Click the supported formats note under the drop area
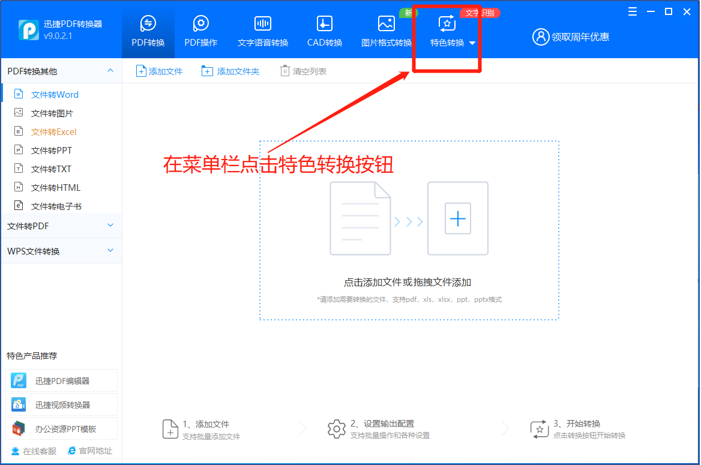 [409, 299]
